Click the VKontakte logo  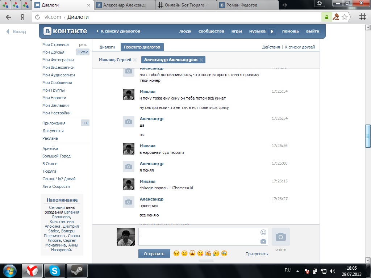[x=65, y=31]
